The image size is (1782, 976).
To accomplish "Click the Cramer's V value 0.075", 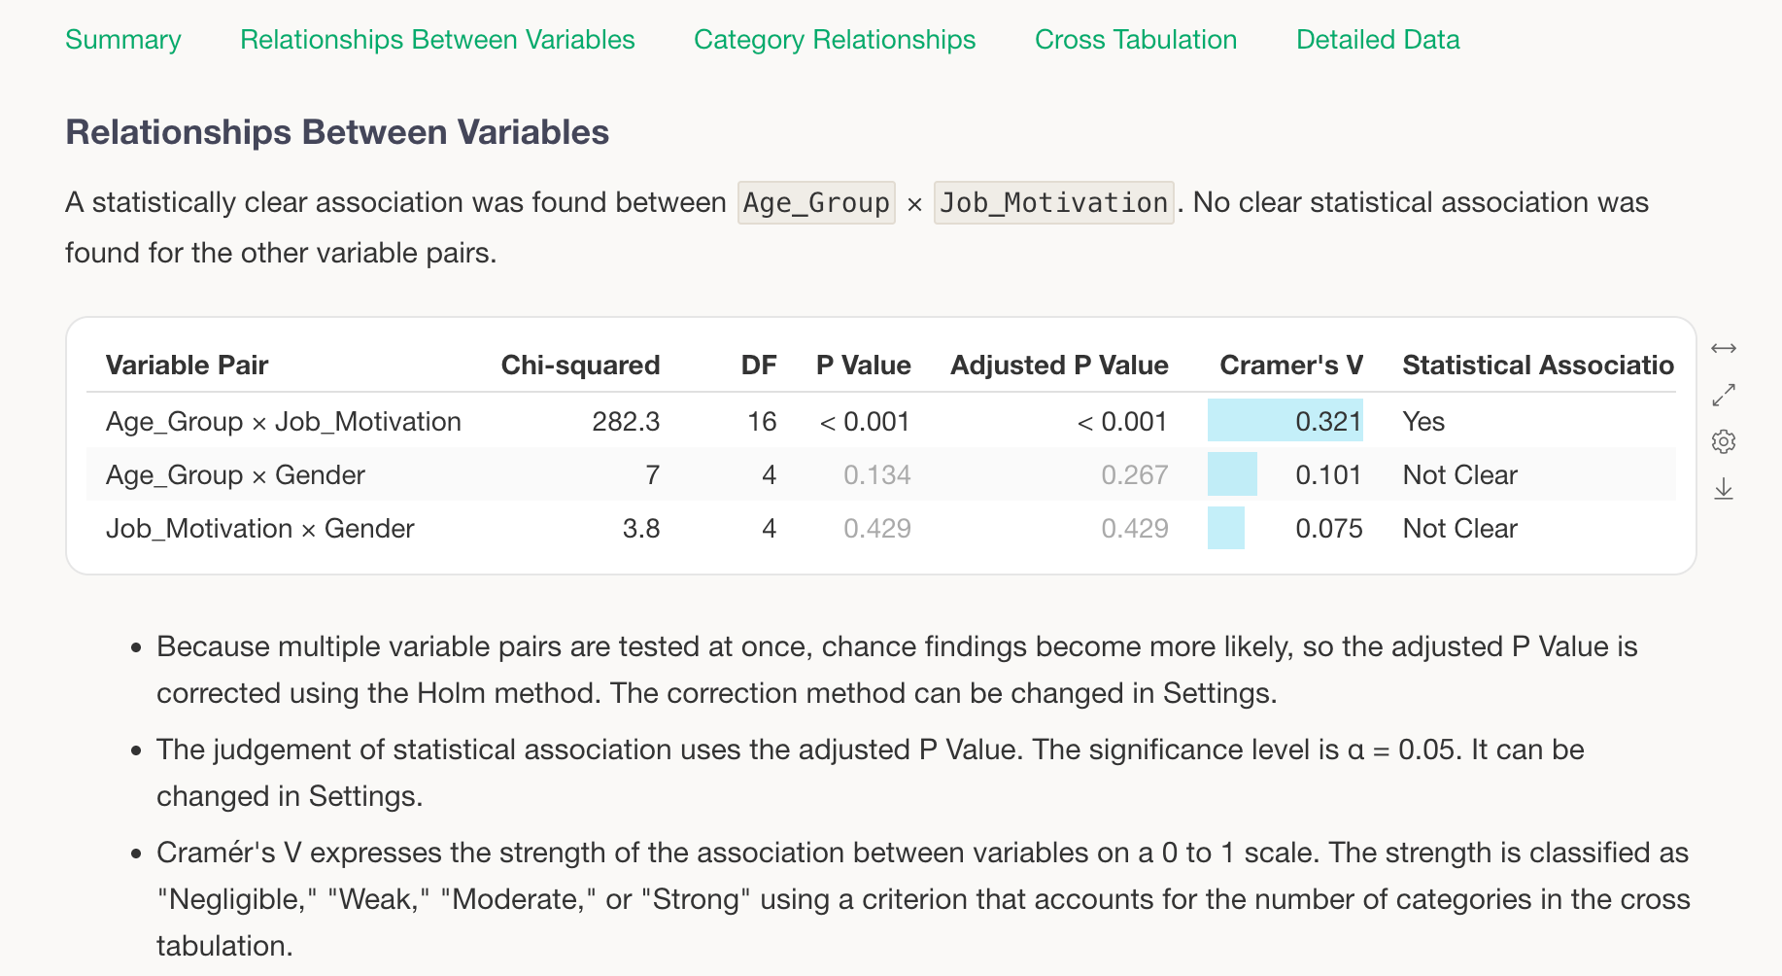I will click(1328, 529).
